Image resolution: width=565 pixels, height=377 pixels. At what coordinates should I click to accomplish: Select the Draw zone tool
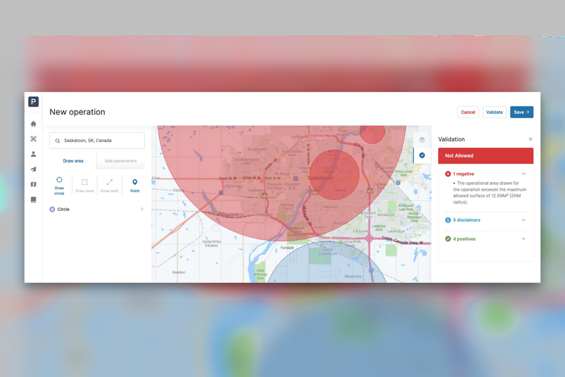(x=84, y=185)
